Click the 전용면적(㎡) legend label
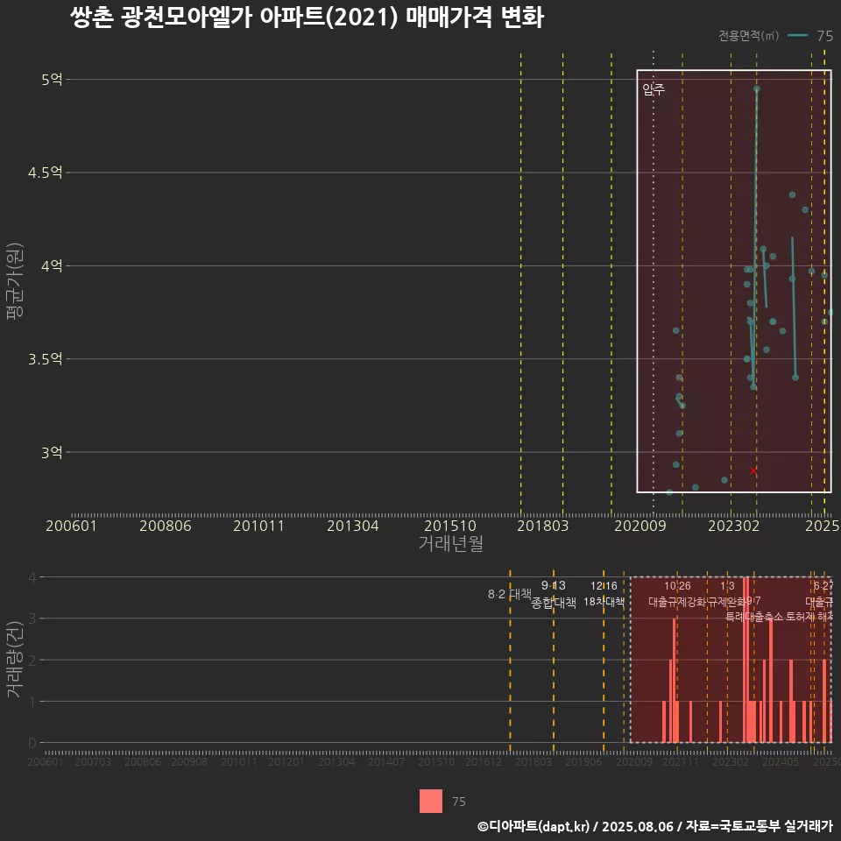841x841 pixels. (748, 35)
